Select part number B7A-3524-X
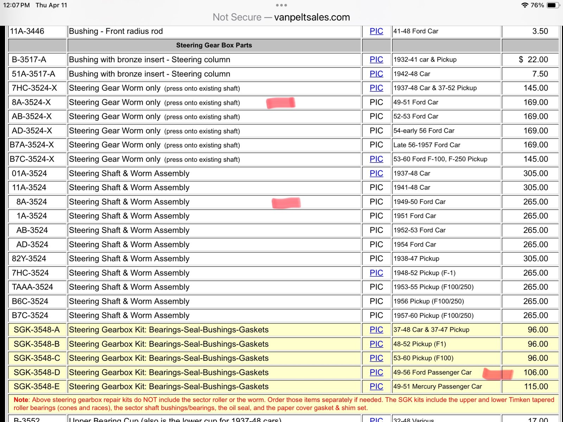This screenshot has height=422, width=563. [x=32, y=145]
